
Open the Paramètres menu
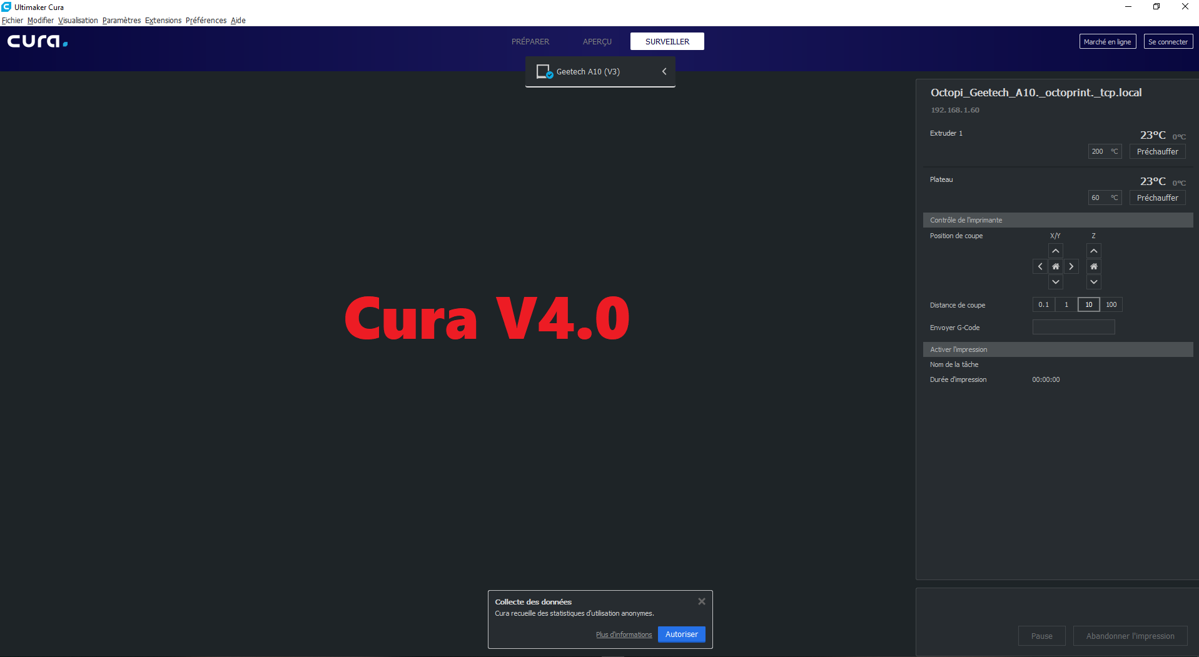pos(121,20)
